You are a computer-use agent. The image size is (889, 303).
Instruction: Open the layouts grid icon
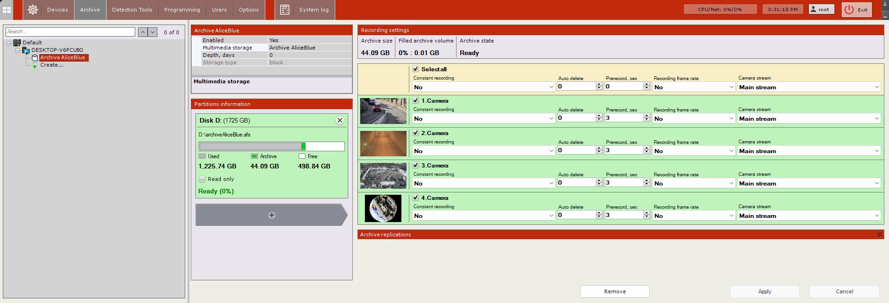coord(7,10)
